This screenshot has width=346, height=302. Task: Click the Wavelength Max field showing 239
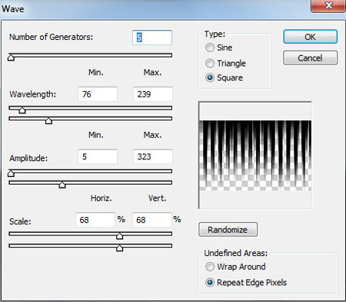point(153,94)
